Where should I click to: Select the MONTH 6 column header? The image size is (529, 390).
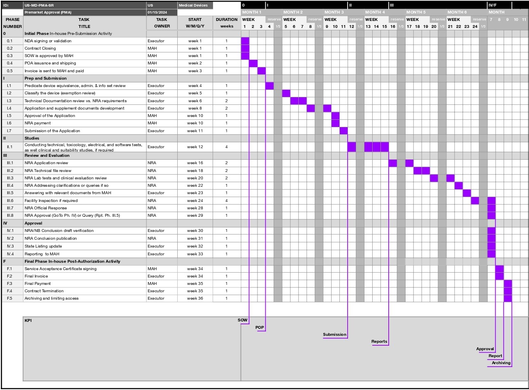point(457,12)
